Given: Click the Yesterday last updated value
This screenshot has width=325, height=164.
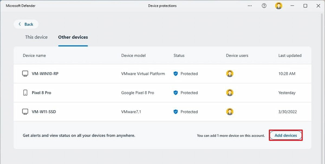Looking at the screenshot, I should (287, 93).
